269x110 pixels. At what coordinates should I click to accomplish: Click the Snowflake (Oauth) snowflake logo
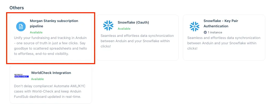tap(108, 25)
